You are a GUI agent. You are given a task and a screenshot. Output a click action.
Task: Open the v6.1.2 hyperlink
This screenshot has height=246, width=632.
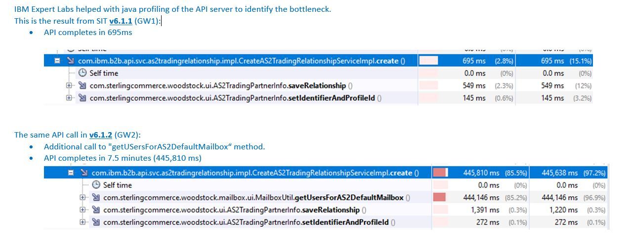point(100,135)
